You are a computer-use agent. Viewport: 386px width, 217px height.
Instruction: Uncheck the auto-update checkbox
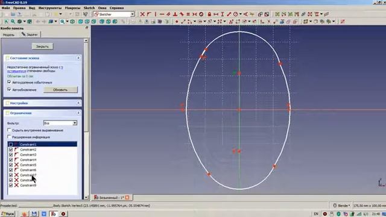point(9,90)
